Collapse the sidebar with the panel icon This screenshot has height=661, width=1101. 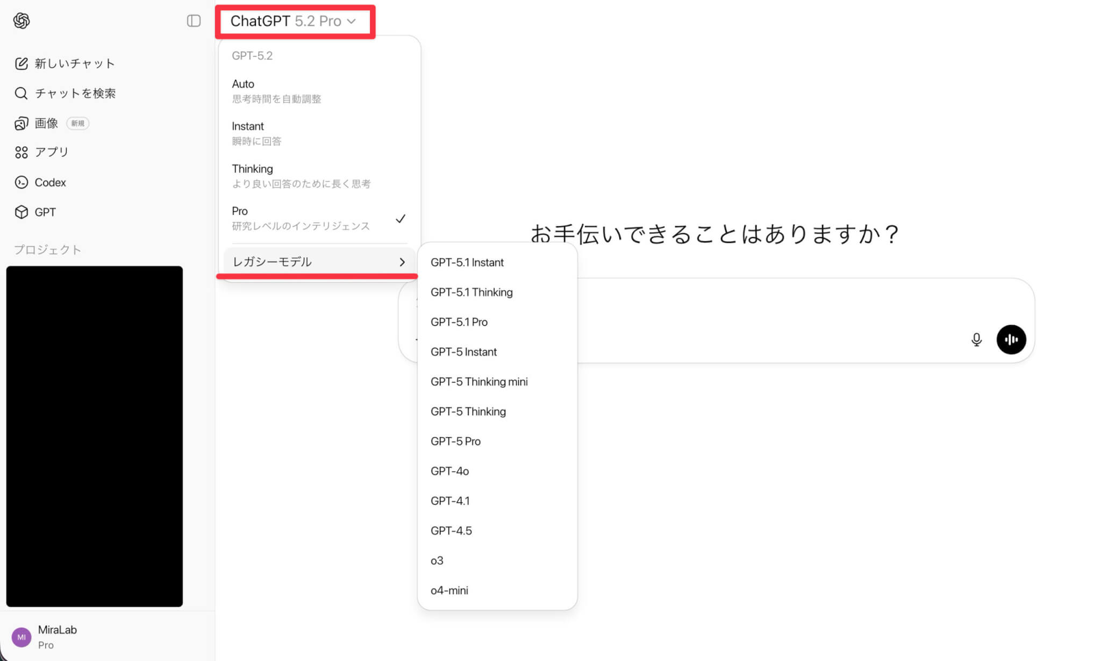click(194, 20)
